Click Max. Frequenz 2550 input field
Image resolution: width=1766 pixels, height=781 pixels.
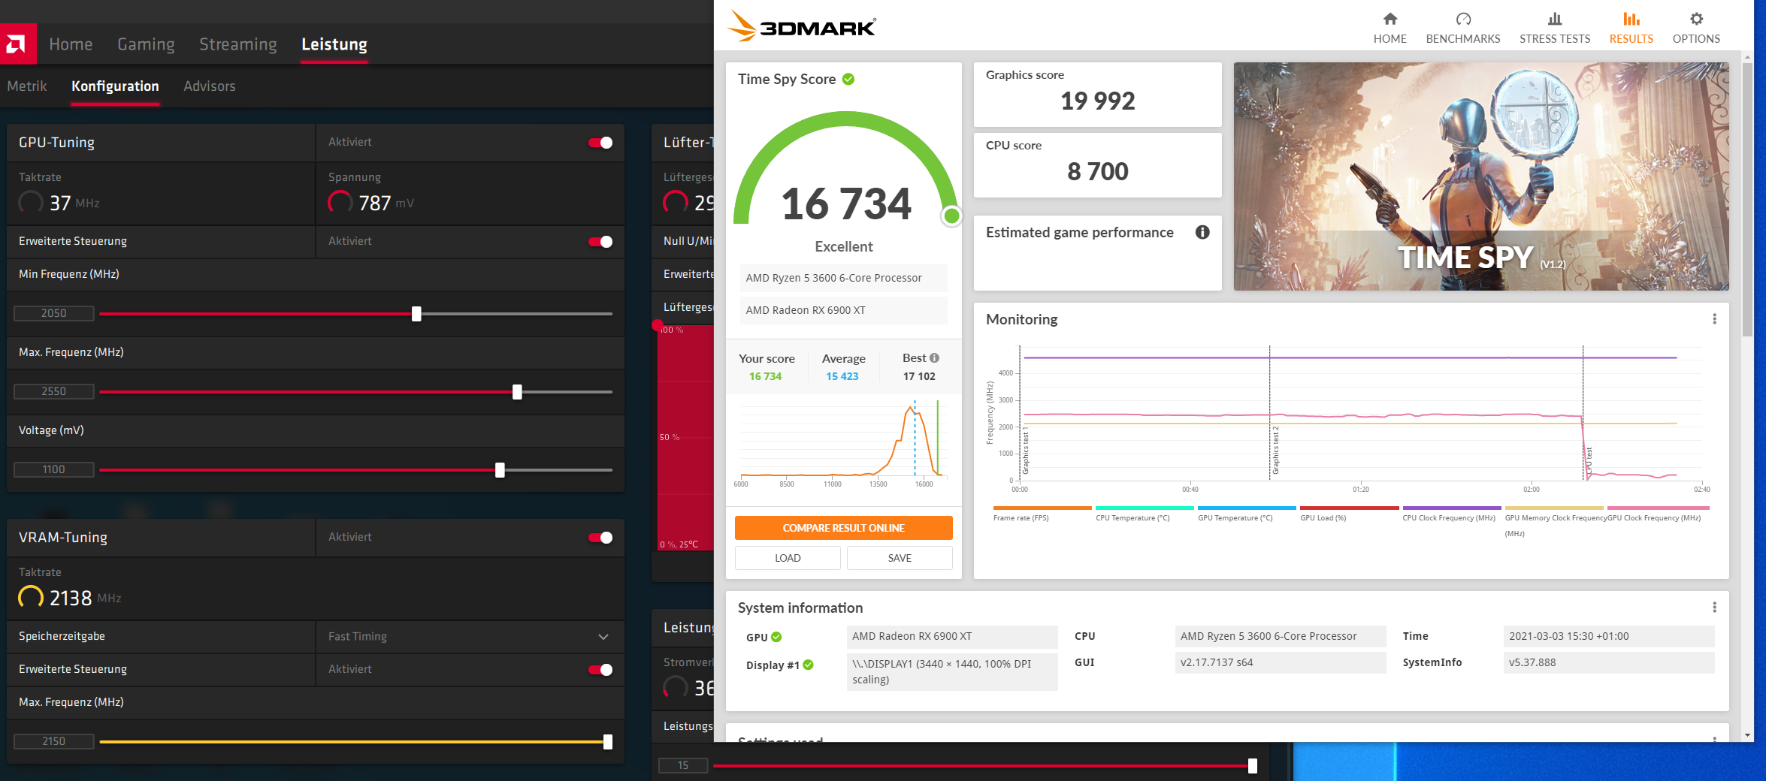(54, 391)
